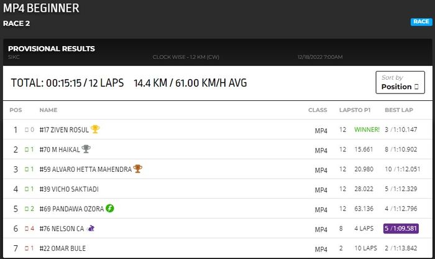Click the CLASS column header
Viewport: 435px width, 259px height.
coord(318,110)
